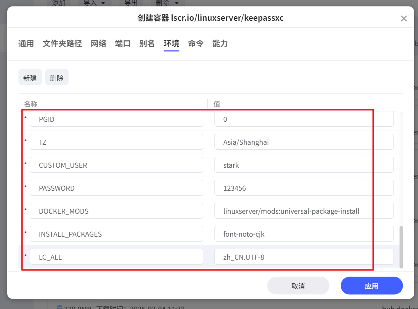The width and height of the screenshot is (418, 309).
Task: Open the 别名 tab
Action: (147, 43)
